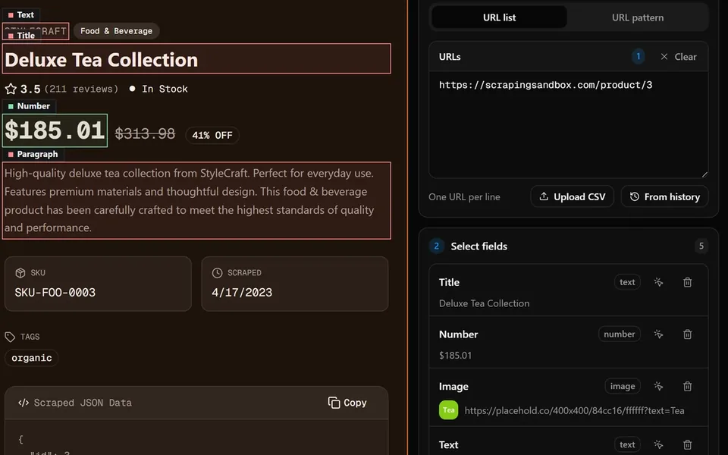
Task: Select the Deluxe Tea Collection title
Action: tap(196, 58)
